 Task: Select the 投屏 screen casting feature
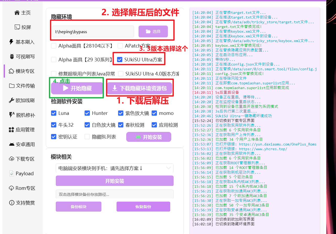tap(23, 27)
